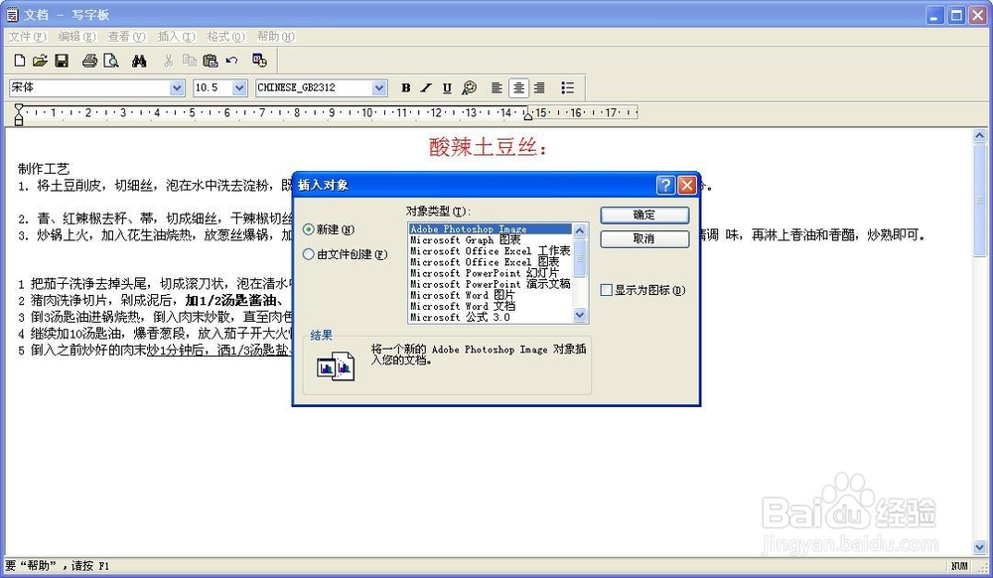993x578 pixels.
Task: Open the 编辑 menu
Action: tap(77, 37)
